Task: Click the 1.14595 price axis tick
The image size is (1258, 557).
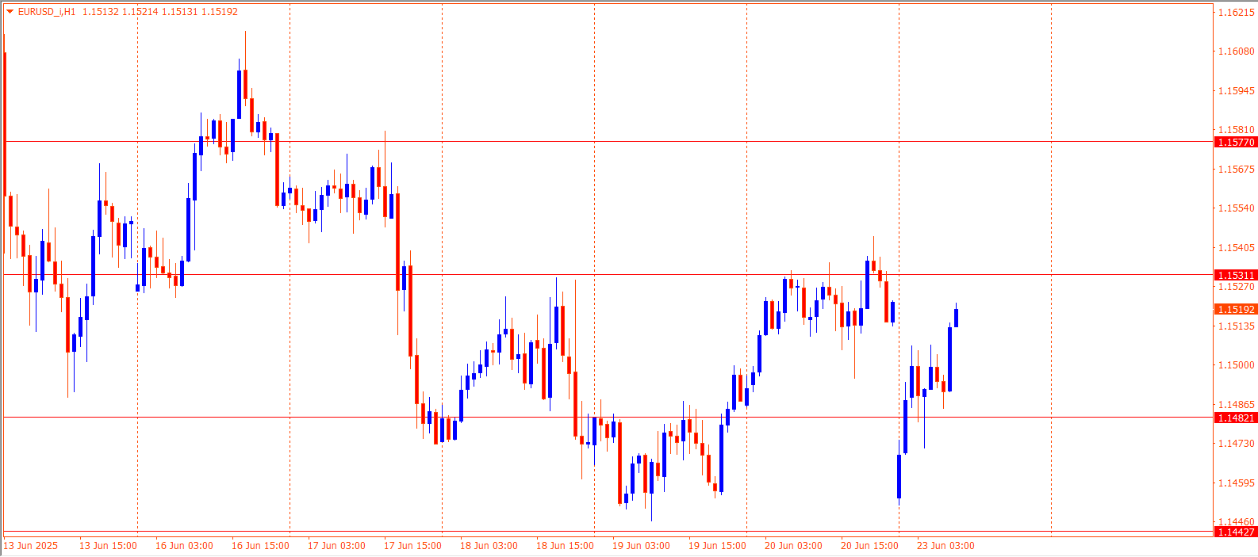Action: click(1237, 483)
